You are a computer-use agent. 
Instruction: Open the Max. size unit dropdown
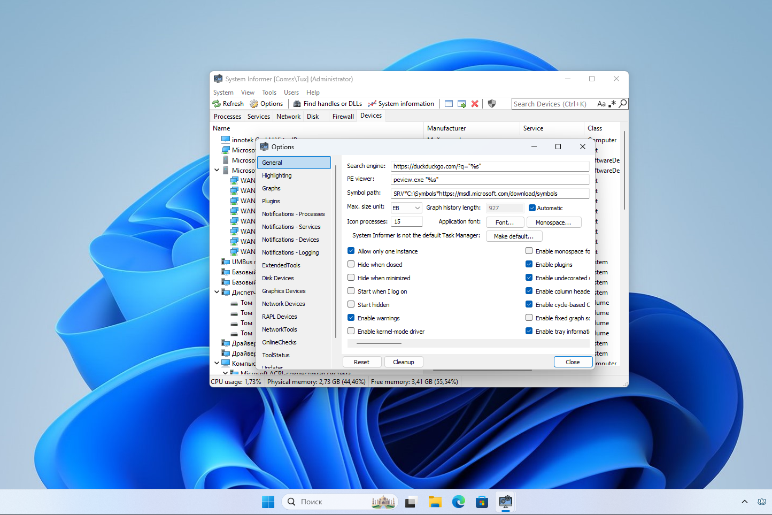pyautogui.click(x=406, y=208)
